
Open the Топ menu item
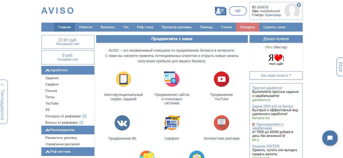[126, 27]
